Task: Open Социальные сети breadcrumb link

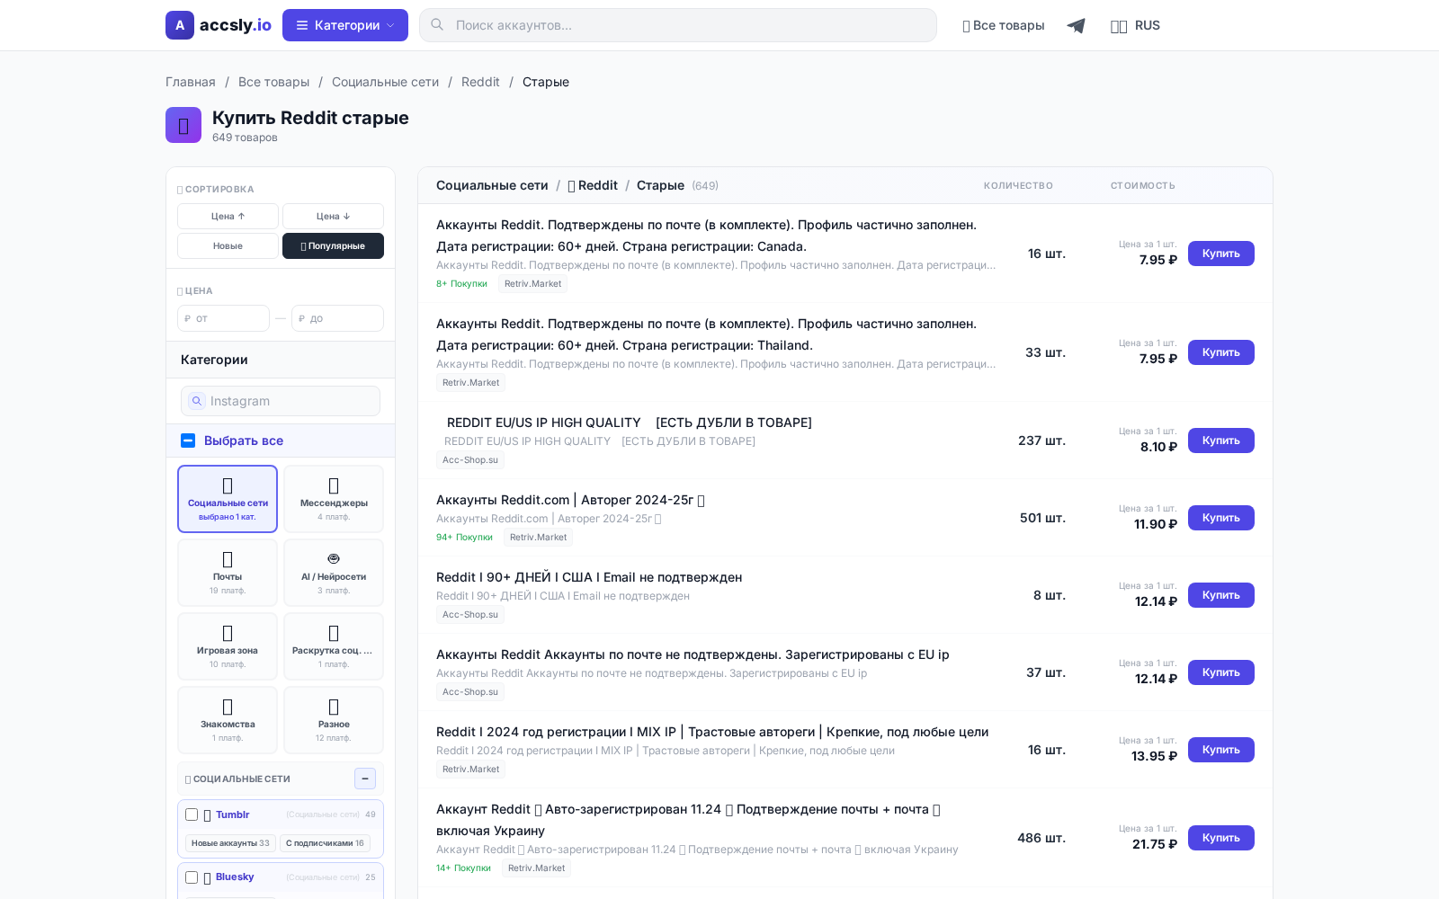Action: (385, 82)
